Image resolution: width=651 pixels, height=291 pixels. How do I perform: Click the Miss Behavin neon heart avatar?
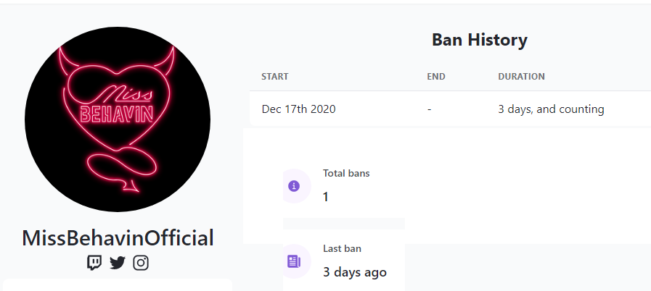click(118, 119)
